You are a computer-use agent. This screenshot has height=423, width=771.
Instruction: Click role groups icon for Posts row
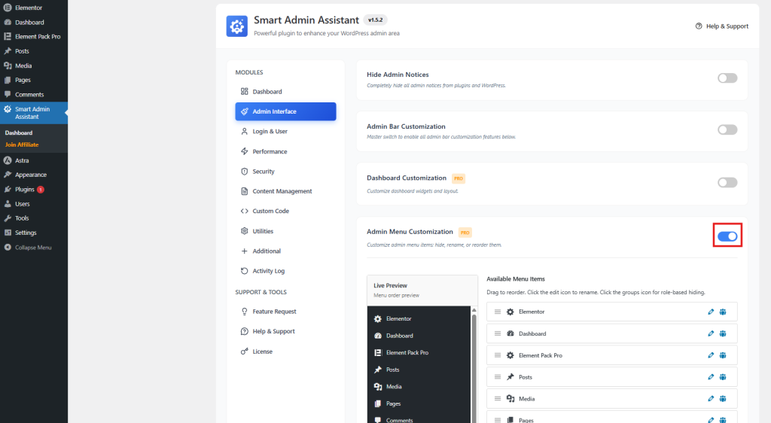click(x=723, y=377)
